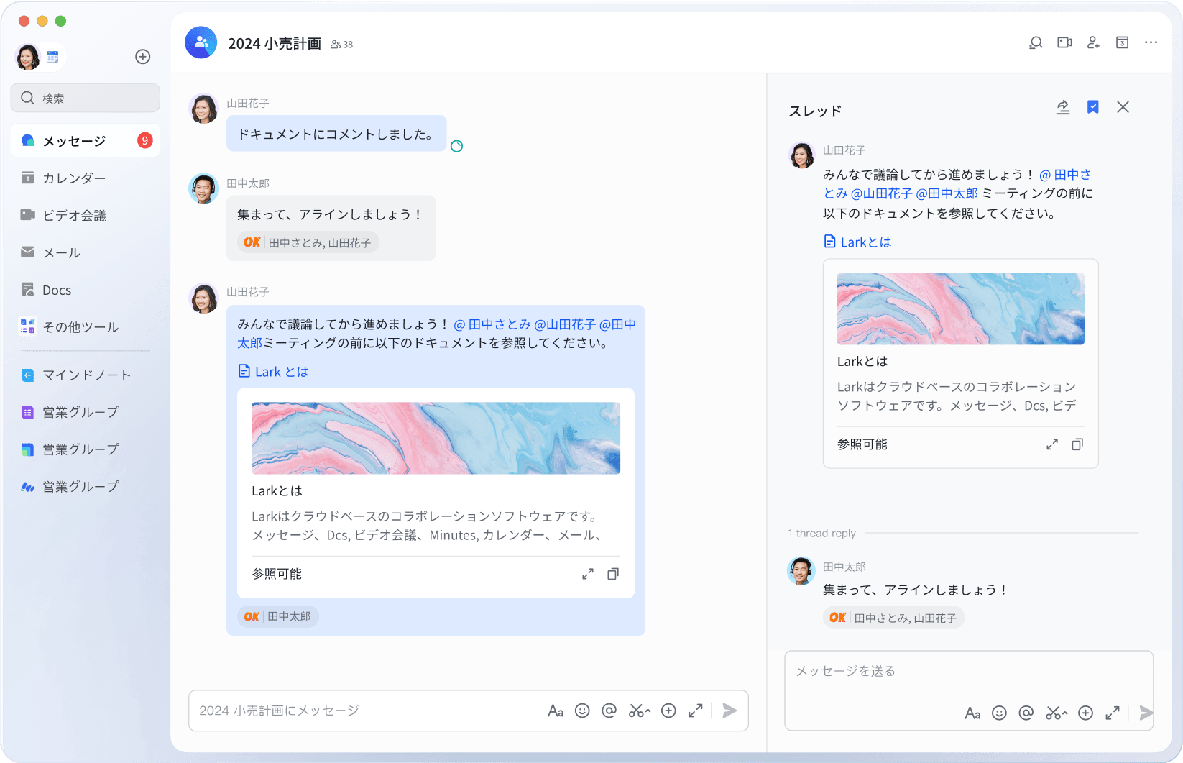This screenshot has height=763, width=1183.
Task: Open the add members icon in chat header
Action: pyautogui.click(x=1093, y=43)
